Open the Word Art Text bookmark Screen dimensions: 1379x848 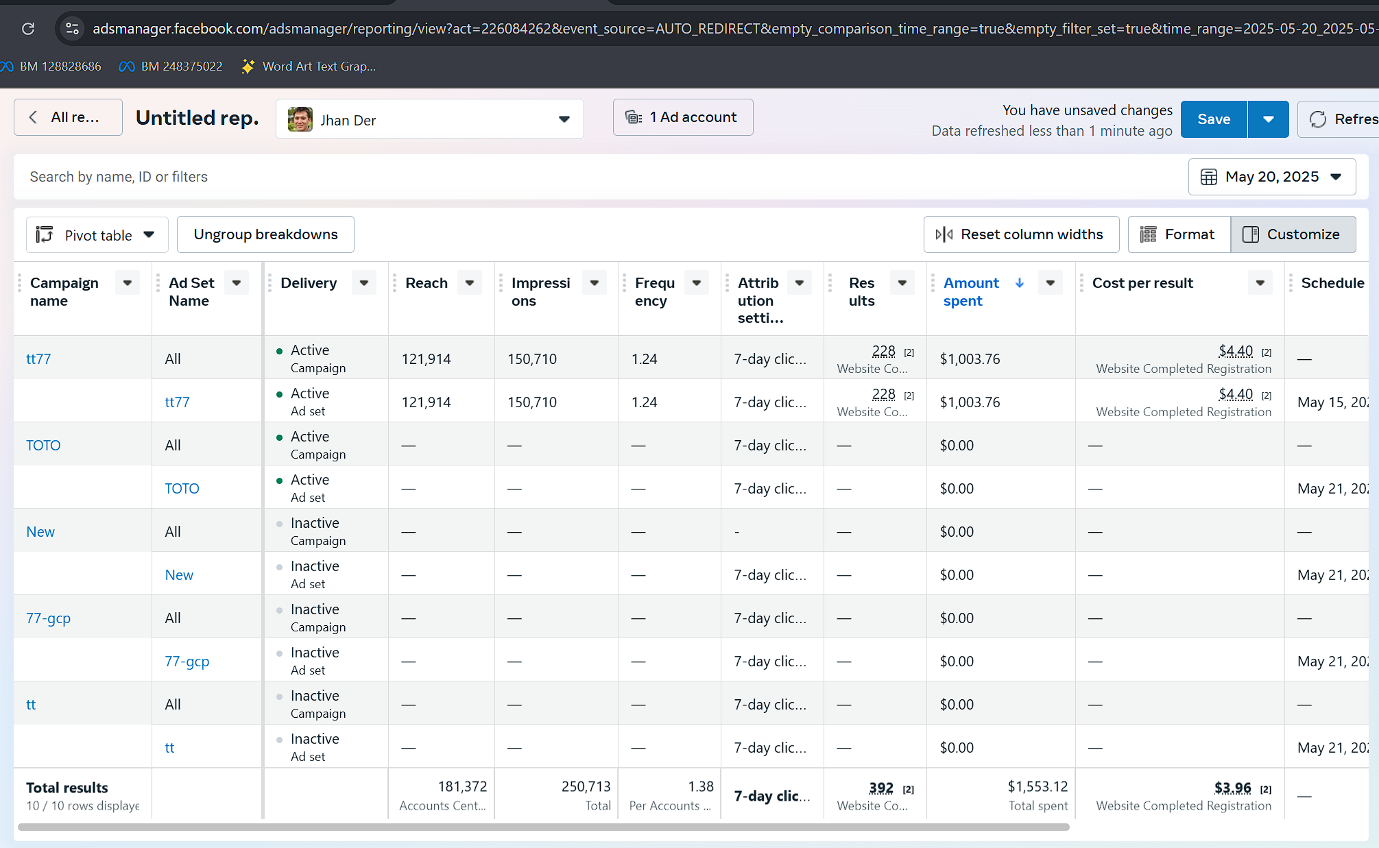309,66
